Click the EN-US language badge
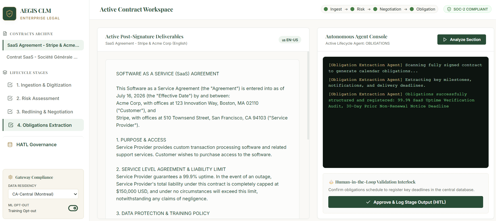The height and width of the screenshot is (221, 496). point(290,40)
